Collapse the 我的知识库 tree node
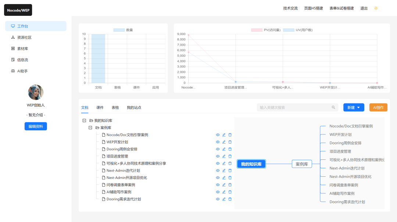Viewport: 397px width, 222px height. (x=84, y=120)
